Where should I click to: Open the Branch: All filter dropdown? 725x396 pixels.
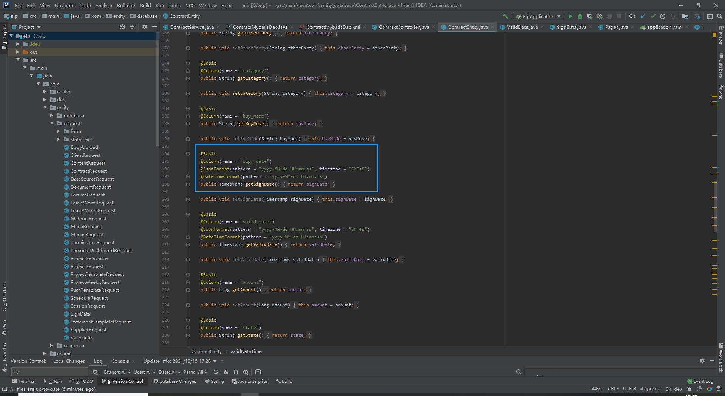tap(116, 372)
